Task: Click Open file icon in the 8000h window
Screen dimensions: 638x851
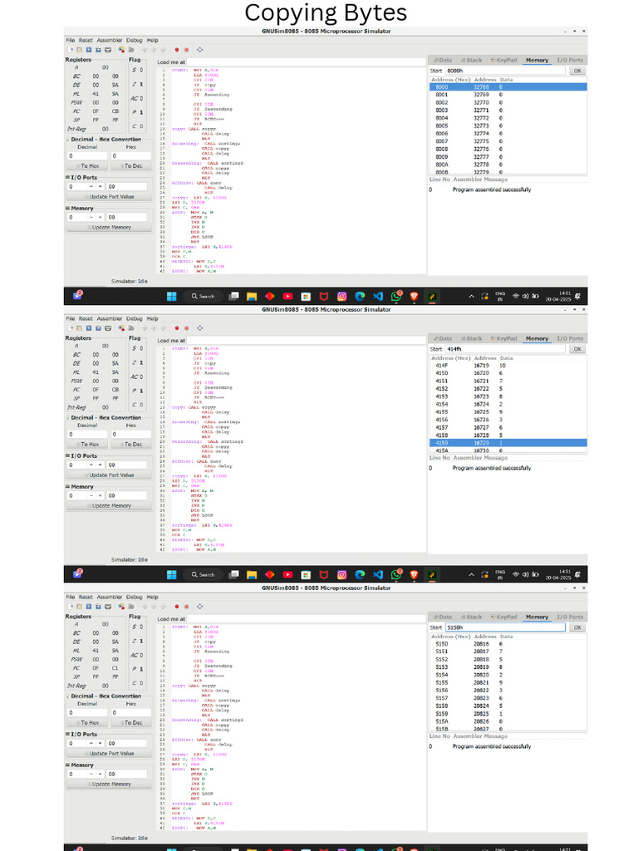Action: [79, 50]
